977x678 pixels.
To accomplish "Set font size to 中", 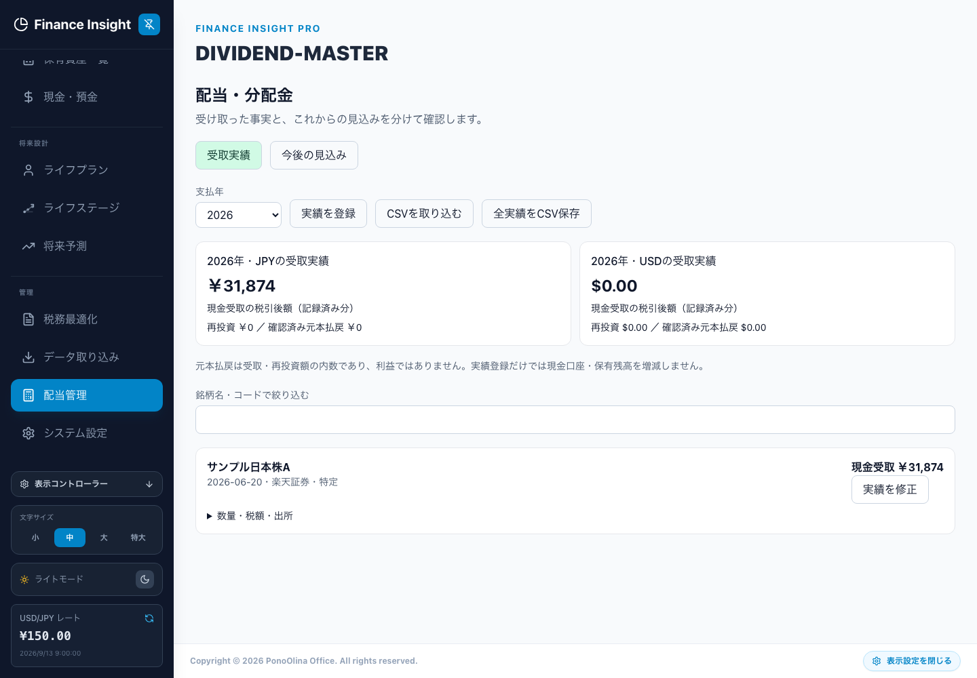I will point(70,538).
